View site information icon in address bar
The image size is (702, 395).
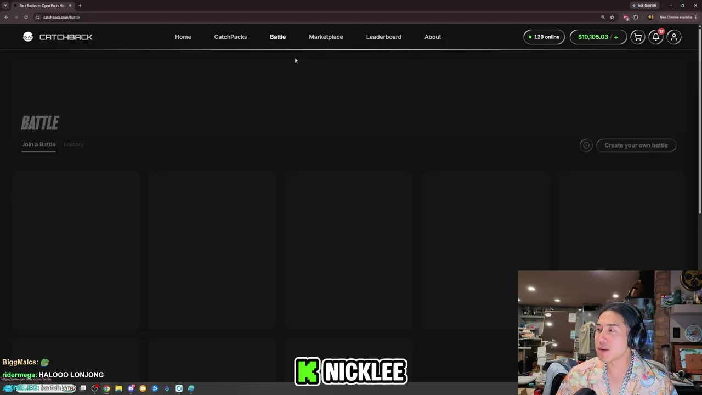[x=37, y=17]
